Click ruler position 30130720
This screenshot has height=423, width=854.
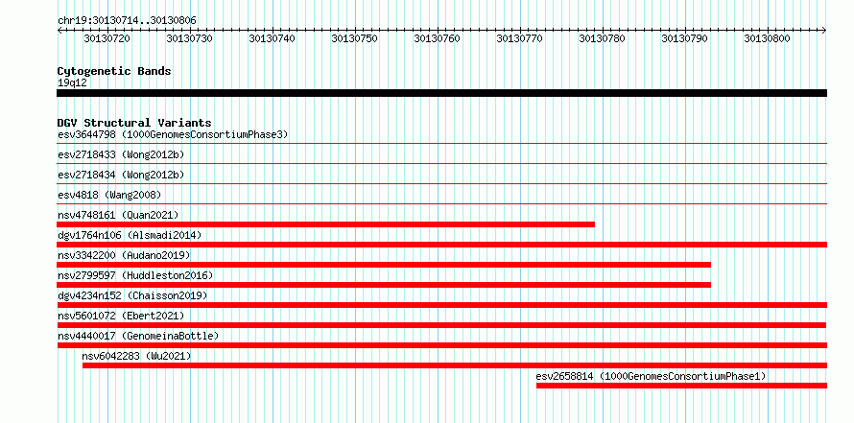click(107, 38)
